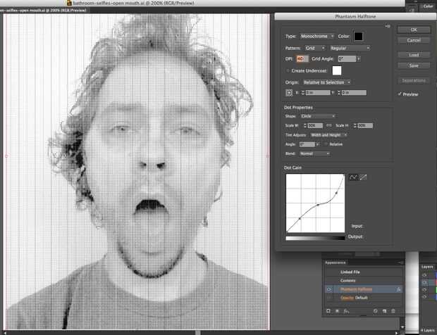This screenshot has width=437, height=335.
Task: Open the Origin dropdown Relative to Selection
Action: (326, 82)
